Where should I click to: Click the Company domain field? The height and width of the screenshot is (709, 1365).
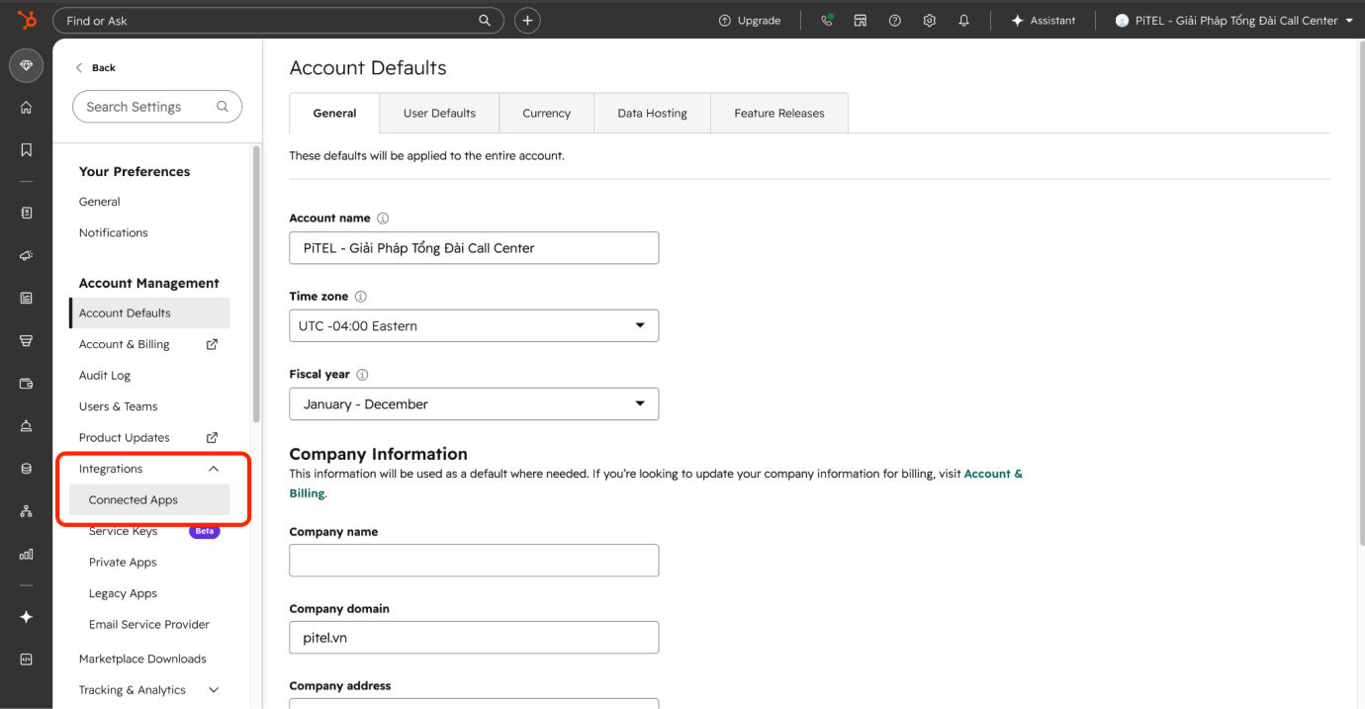coord(474,637)
